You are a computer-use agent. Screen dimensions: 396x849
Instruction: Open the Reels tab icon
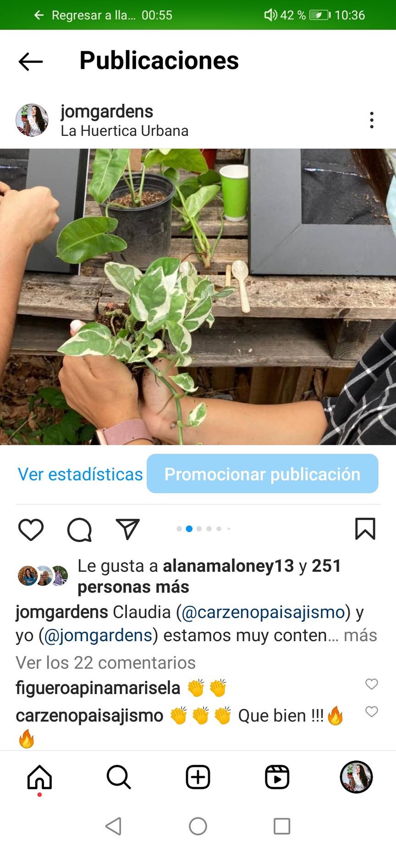pyautogui.click(x=277, y=777)
